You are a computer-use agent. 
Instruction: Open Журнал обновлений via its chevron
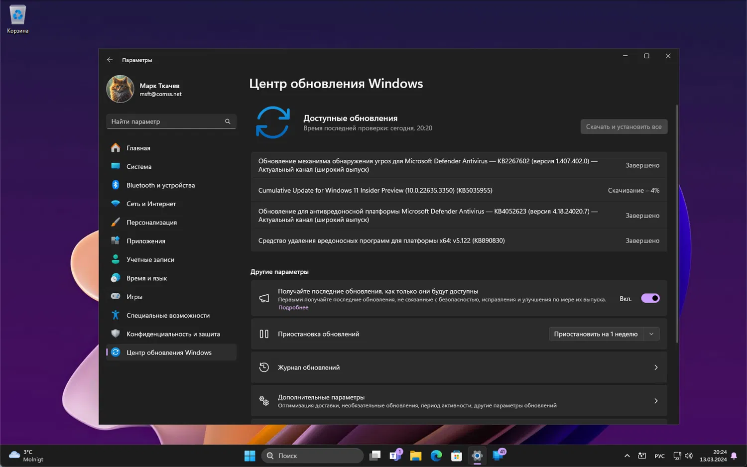coord(656,367)
